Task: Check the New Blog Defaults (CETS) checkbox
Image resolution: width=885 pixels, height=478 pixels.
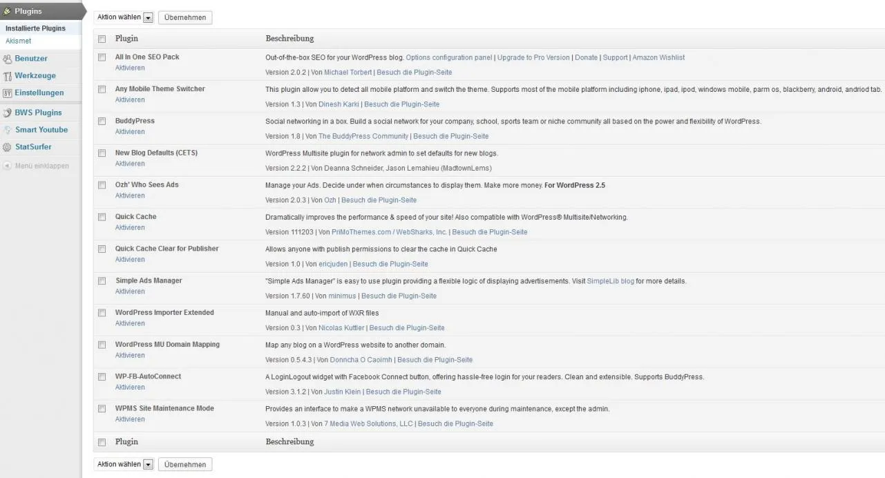Action: click(102, 153)
